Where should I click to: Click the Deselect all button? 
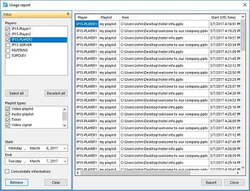coord(56,93)
